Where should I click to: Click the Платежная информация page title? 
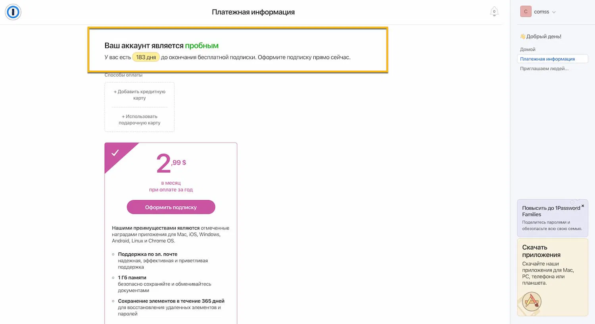(x=253, y=12)
